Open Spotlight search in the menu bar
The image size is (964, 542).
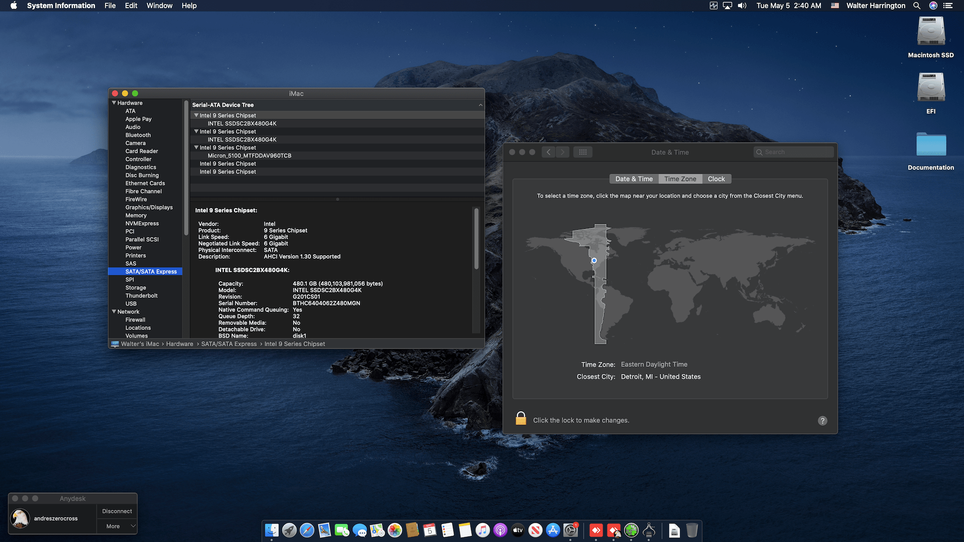(917, 6)
